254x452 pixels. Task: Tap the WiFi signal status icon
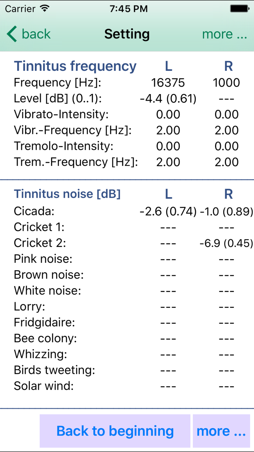[45, 8]
